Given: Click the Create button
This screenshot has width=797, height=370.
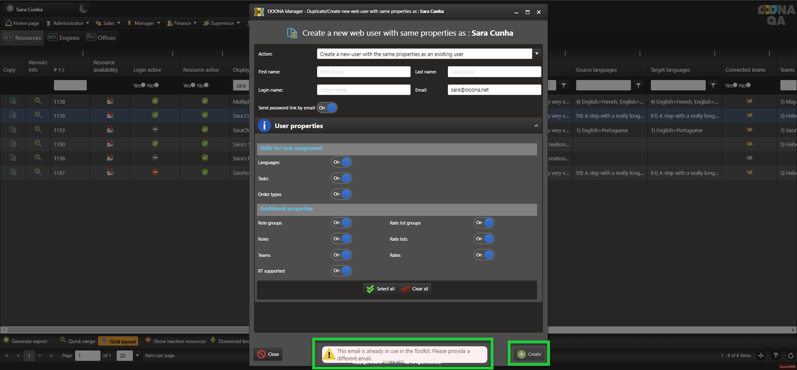Looking at the screenshot, I should pos(529,354).
